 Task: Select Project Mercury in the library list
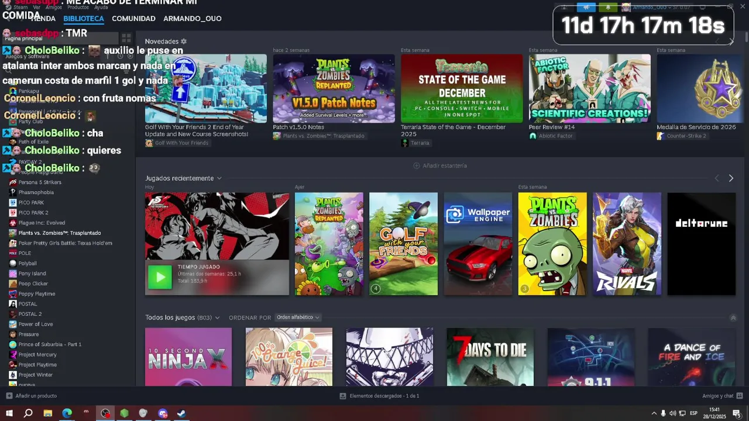(37, 354)
